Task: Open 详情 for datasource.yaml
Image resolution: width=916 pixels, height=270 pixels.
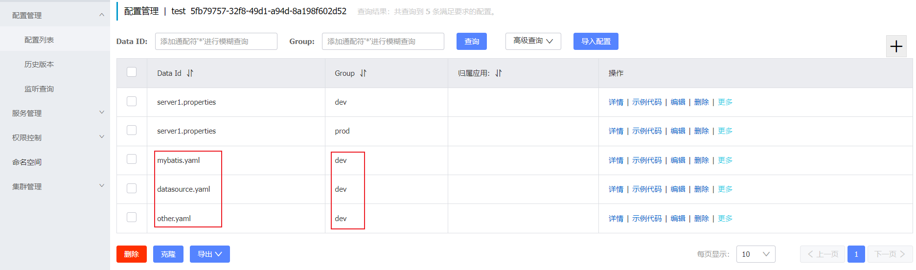Action: tap(616, 189)
